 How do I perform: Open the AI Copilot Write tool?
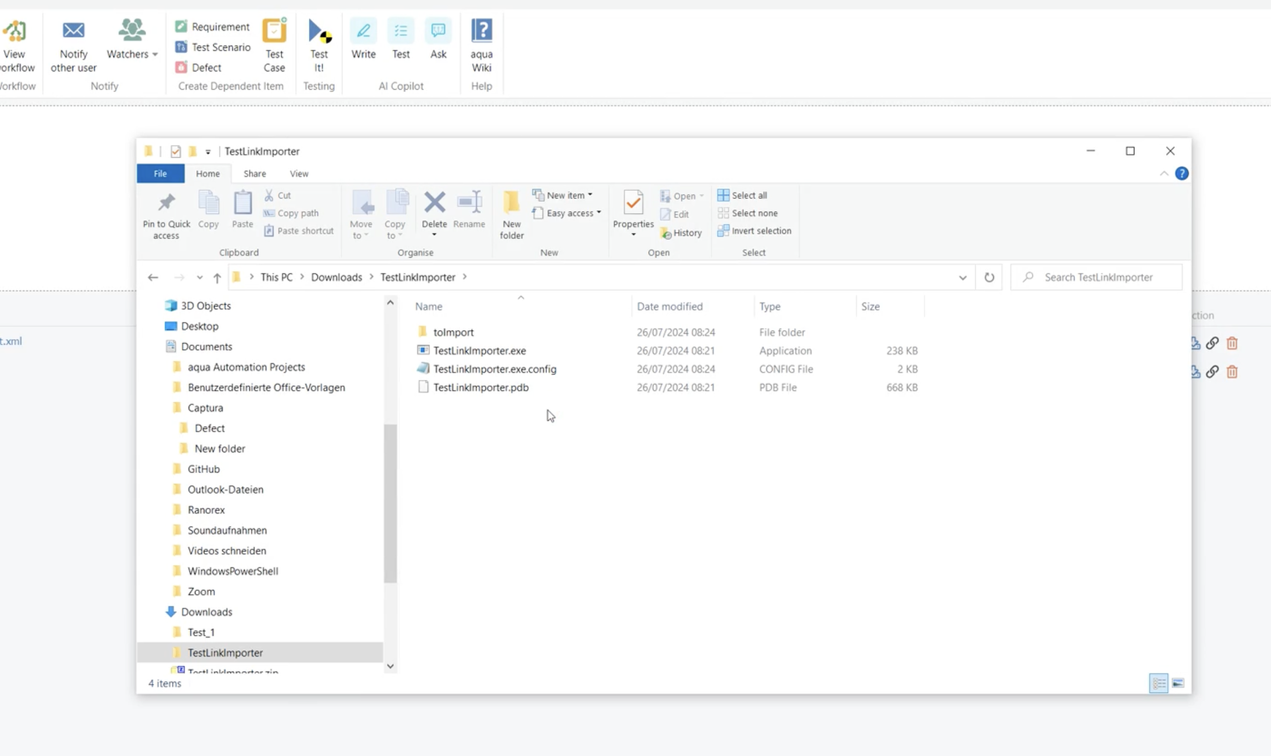(363, 32)
